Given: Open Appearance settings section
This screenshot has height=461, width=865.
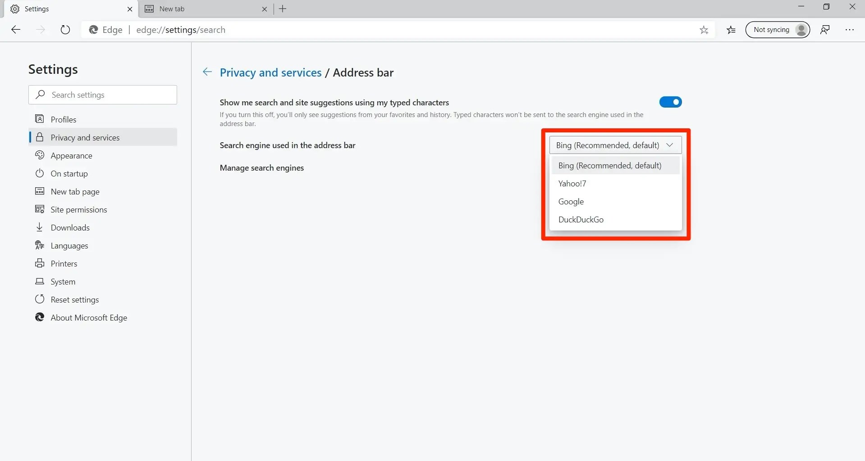Looking at the screenshot, I should pos(103,155).
